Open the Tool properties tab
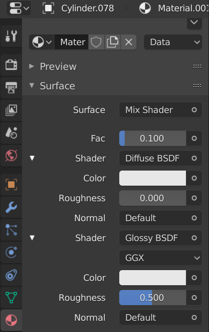 pyautogui.click(x=11, y=36)
